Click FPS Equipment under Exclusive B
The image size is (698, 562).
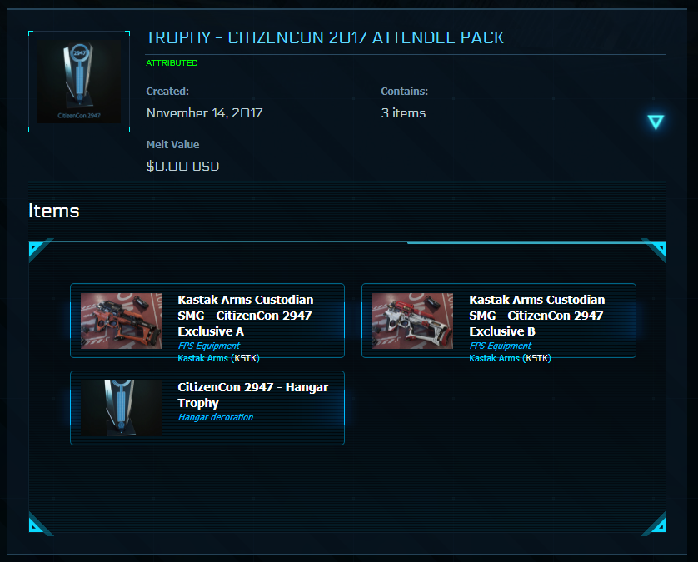(500, 346)
